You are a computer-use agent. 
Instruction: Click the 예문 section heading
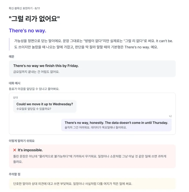(x=11, y=56)
